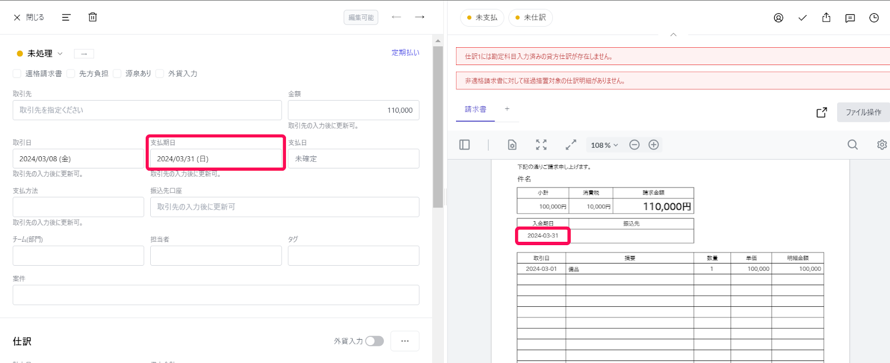890x363 pixels.
Task: Zoom out with the minus circle icon
Action: 634,145
